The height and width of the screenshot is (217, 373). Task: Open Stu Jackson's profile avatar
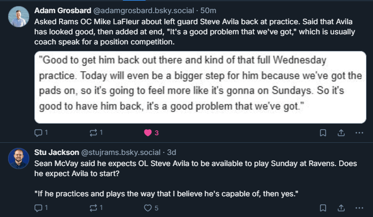[x=18, y=158]
